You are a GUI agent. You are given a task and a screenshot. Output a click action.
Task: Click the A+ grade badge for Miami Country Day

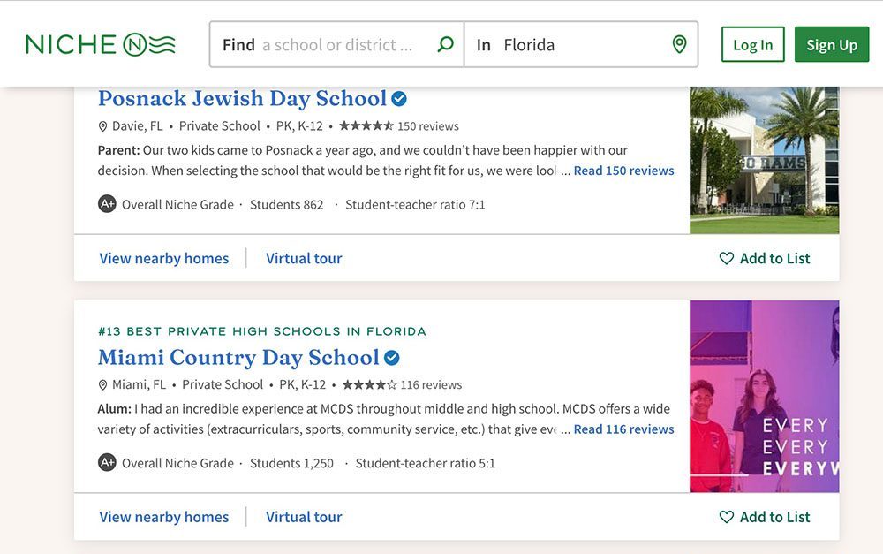[x=107, y=463]
